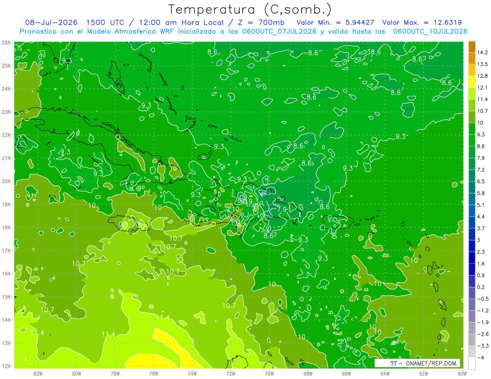Click the 12.1 color bar label
491x379 pixels.
[483, 87]
